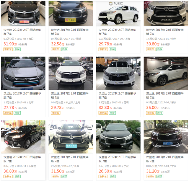This screenshot has width=189, height=181.
Task: Open the maroon Highlander with blue plate
Action: pyautogui.click(x=166, y=137)
